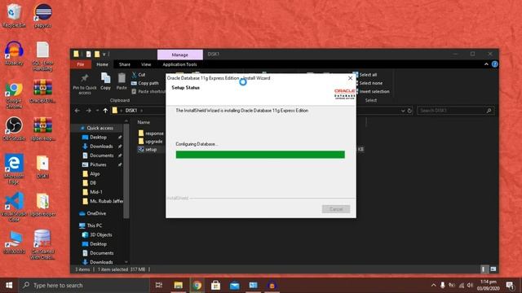This screenshot has height=293, width=522.
Task: Show hidden system tray icons
Action: tap(433, 285)
